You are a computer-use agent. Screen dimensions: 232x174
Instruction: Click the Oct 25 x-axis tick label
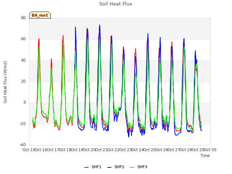pyautogui.click(x=150, y=150)
